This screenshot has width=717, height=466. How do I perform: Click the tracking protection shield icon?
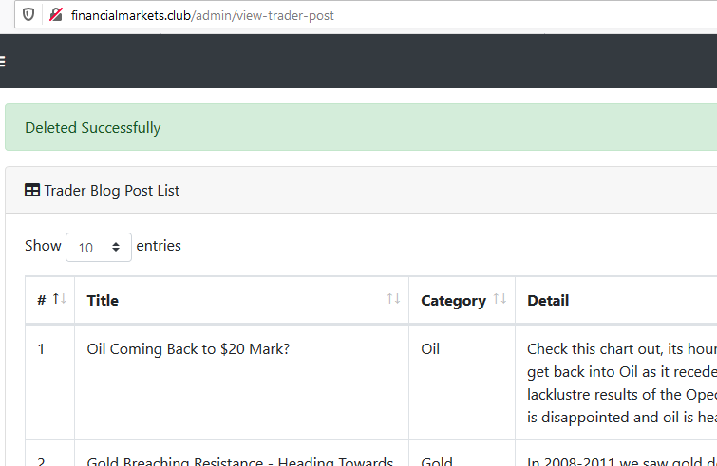pyautogui.click(x=28, y=15)
